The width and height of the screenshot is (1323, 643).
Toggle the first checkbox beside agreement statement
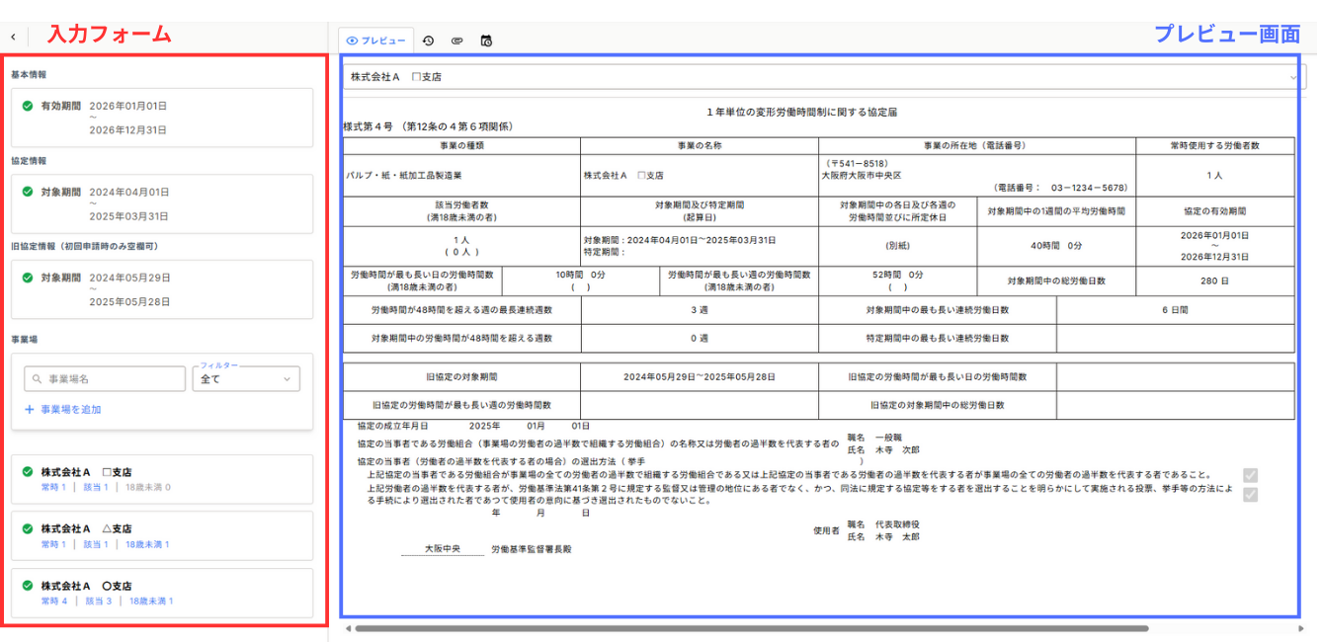coord(1251,475)
